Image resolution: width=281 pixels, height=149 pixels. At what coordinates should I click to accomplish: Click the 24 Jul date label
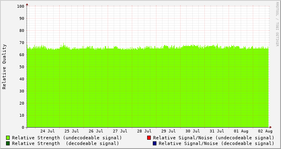(48, 131)
